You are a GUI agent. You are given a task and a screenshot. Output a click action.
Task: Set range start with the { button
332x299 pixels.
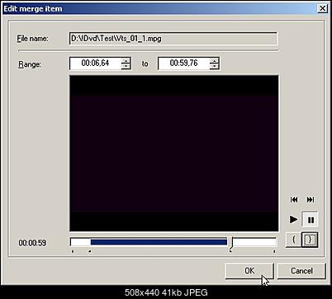(x=294, y=240)
